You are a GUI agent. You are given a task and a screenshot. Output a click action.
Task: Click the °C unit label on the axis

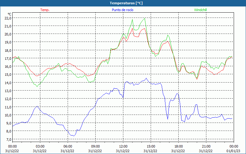[10, 14]
